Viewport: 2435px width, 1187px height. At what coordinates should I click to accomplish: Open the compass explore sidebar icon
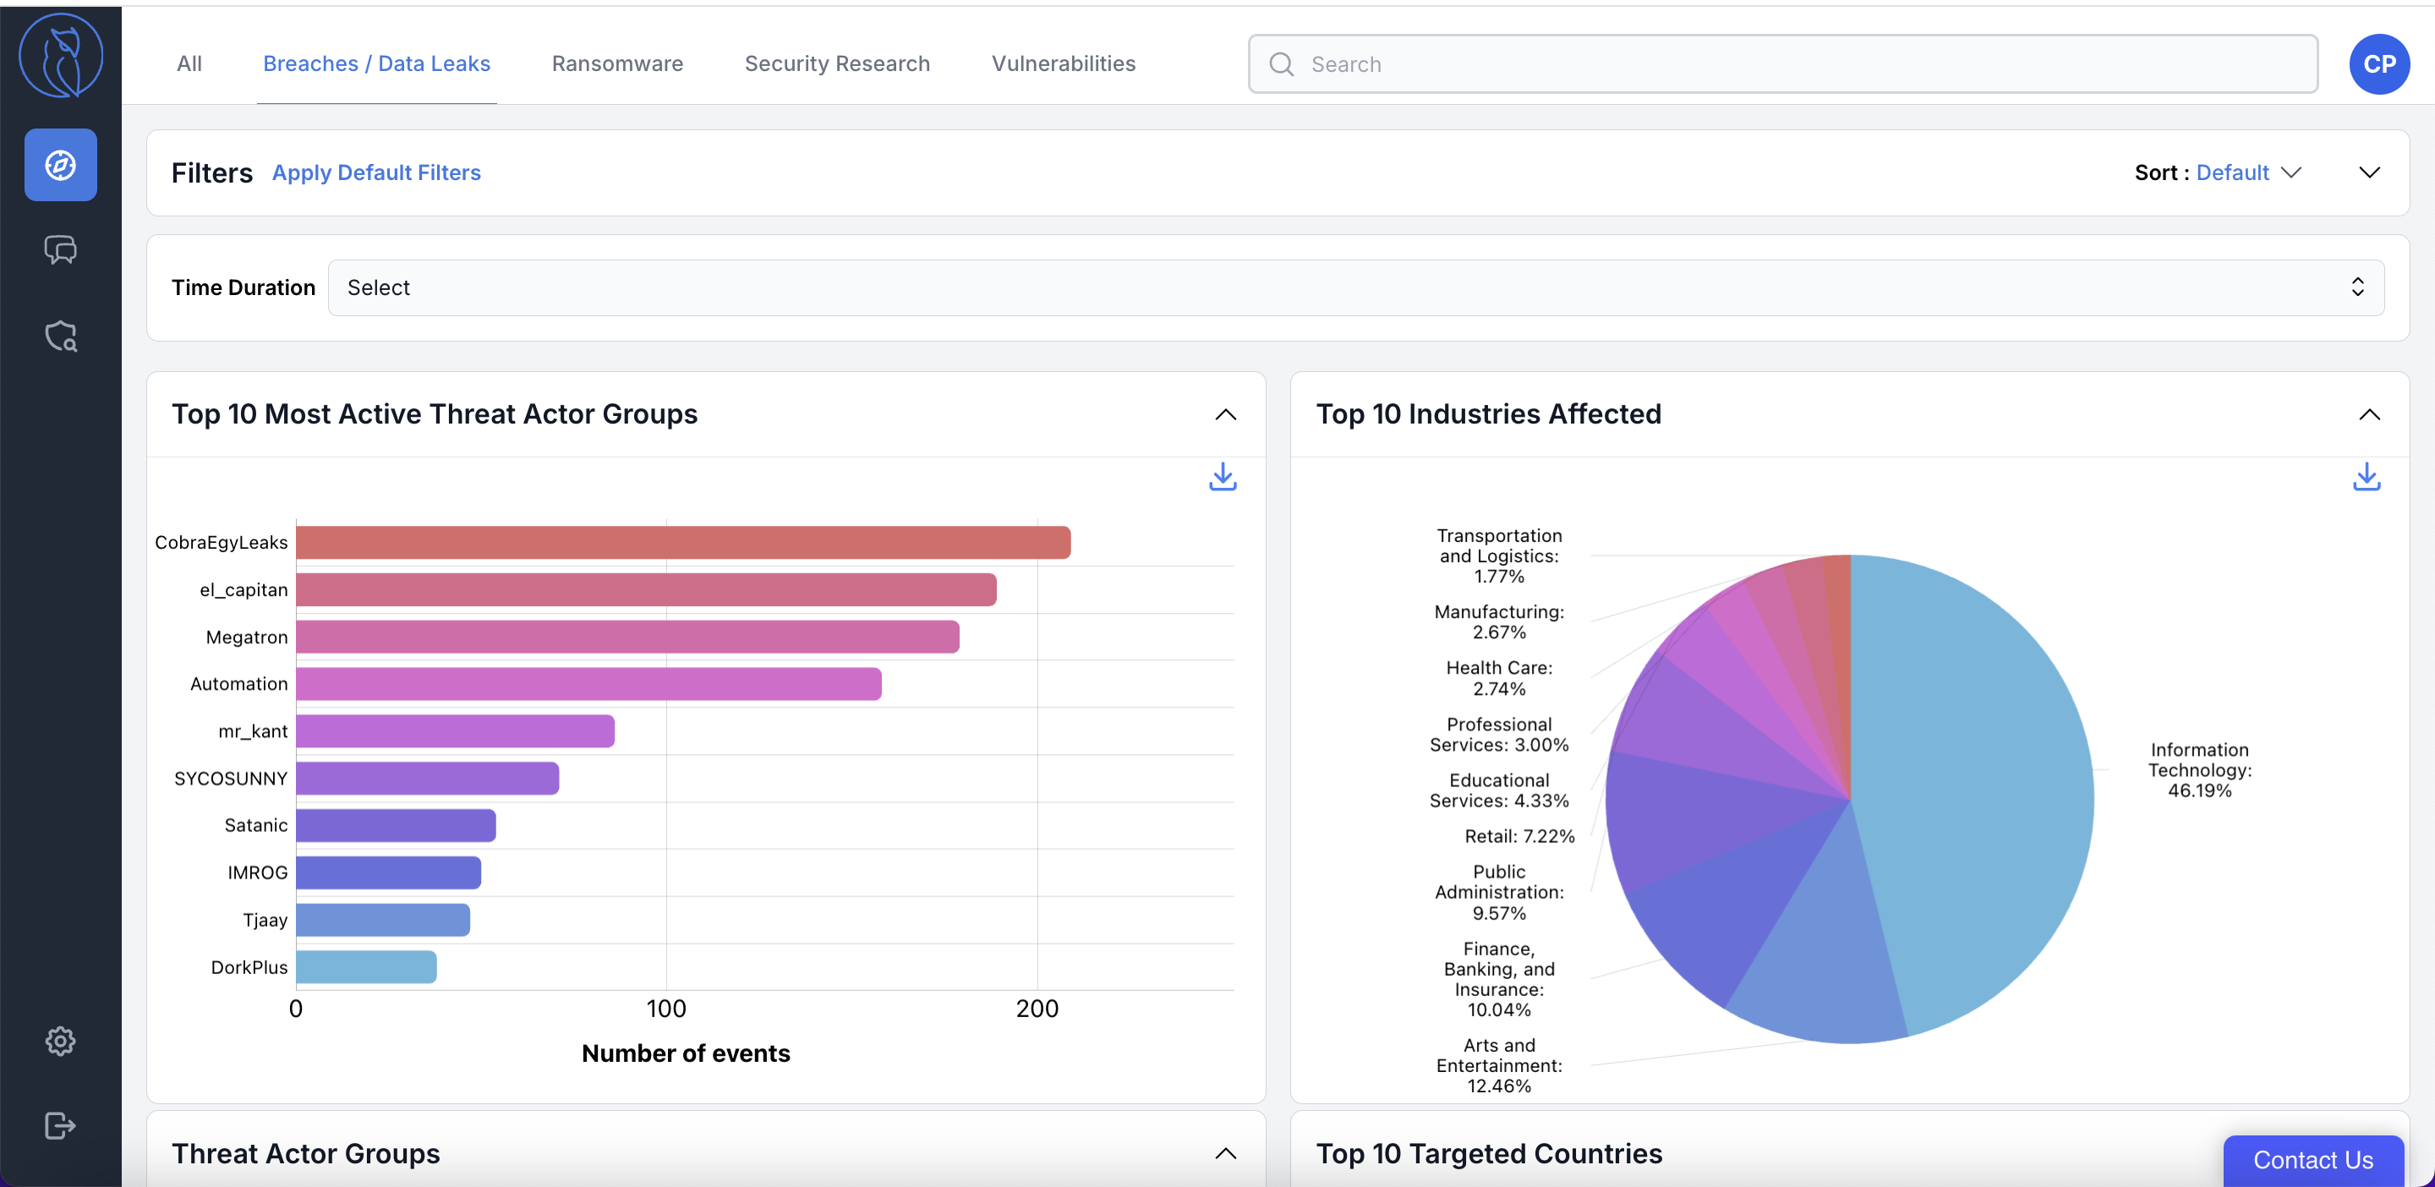click(61, 165)
